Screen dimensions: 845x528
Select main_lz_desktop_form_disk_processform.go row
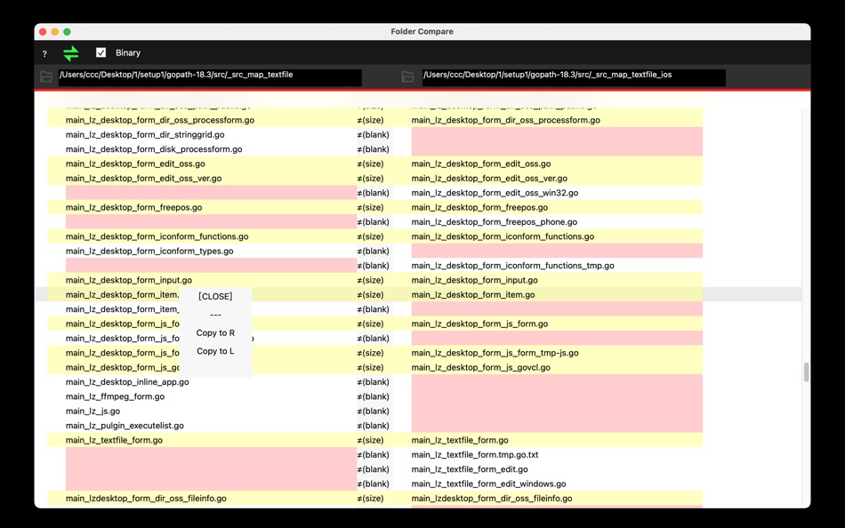154,149
